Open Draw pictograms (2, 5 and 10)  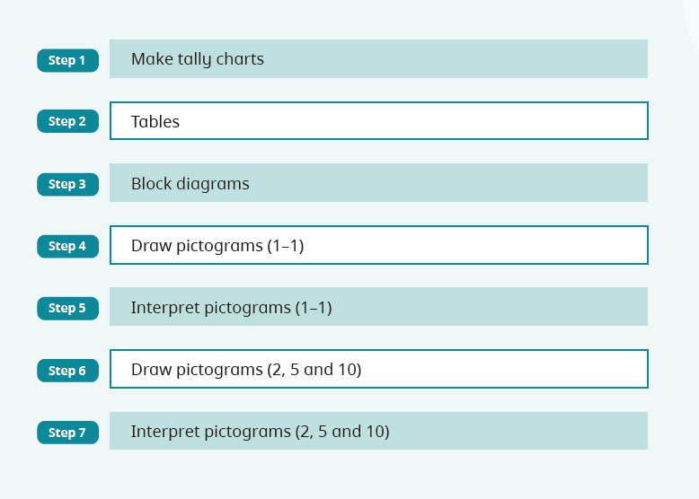[x=378, y=369]
